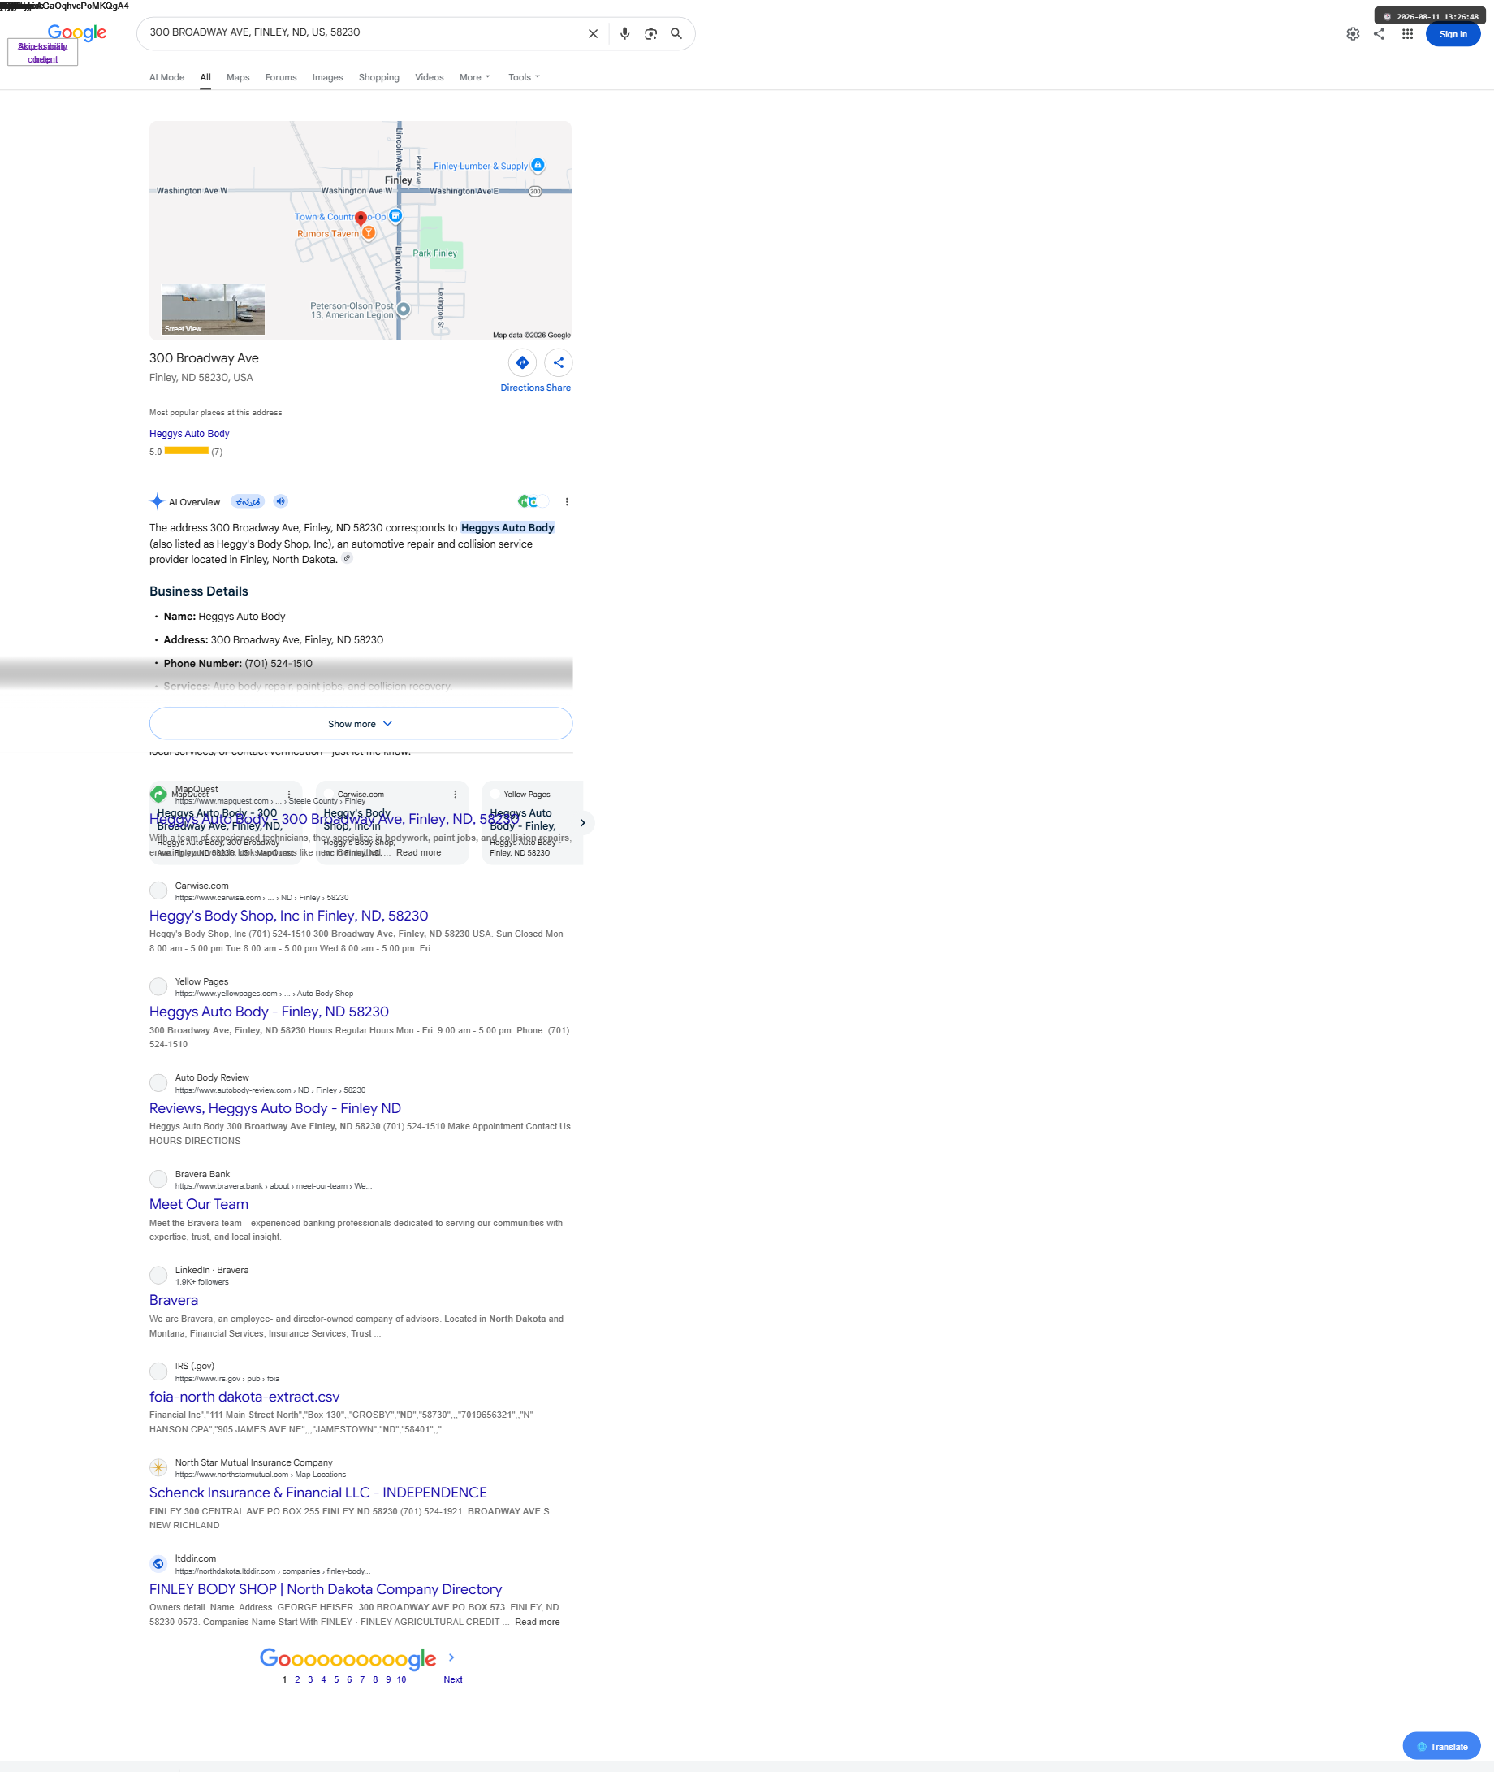Click into the search input field

(x=366, y=33)
